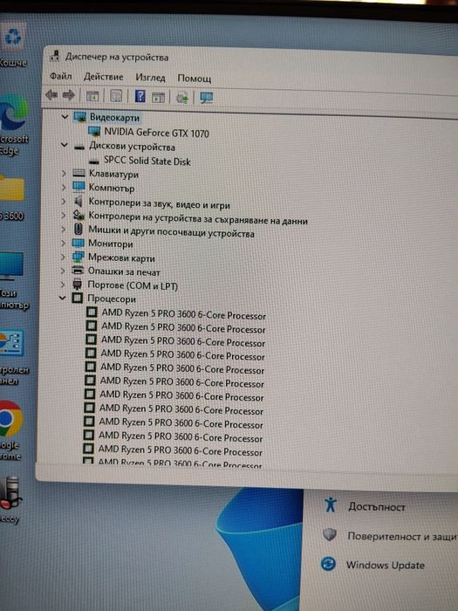Collapse the Дискови устройства chevron
This screenshot has height=611, width=458.
pos(64,145)
